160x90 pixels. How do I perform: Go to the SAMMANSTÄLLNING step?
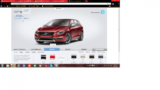[x=99, y=49]
